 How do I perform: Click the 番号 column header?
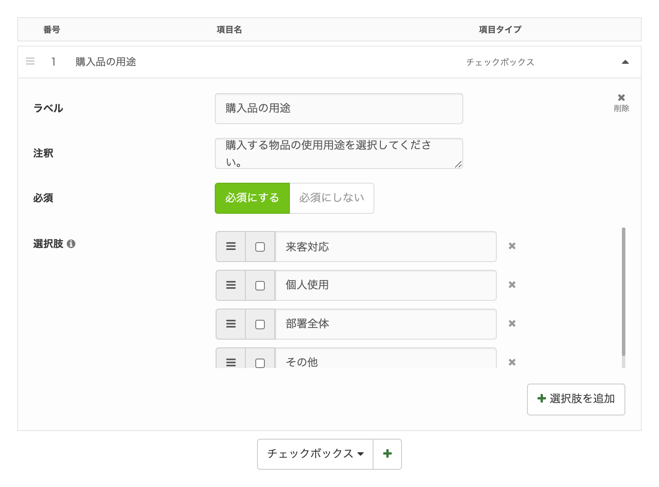52,30
